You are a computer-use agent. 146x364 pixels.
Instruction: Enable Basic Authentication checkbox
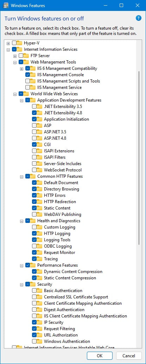[34, 291]
